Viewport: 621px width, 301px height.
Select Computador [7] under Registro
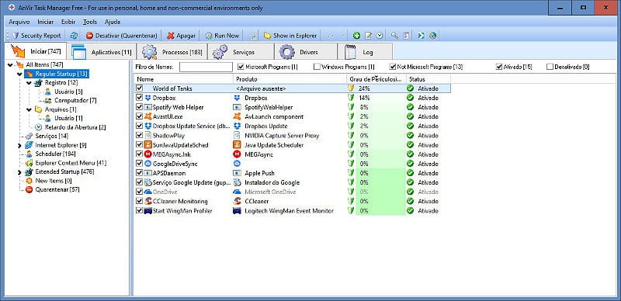pyautogui.click(x=75, y=100)
